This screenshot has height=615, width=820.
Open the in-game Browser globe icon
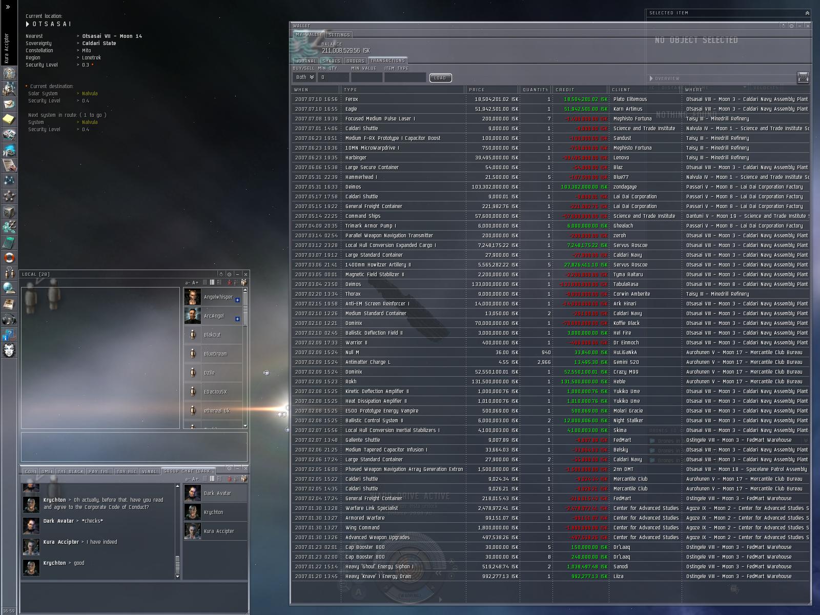(x=9, y=289)
